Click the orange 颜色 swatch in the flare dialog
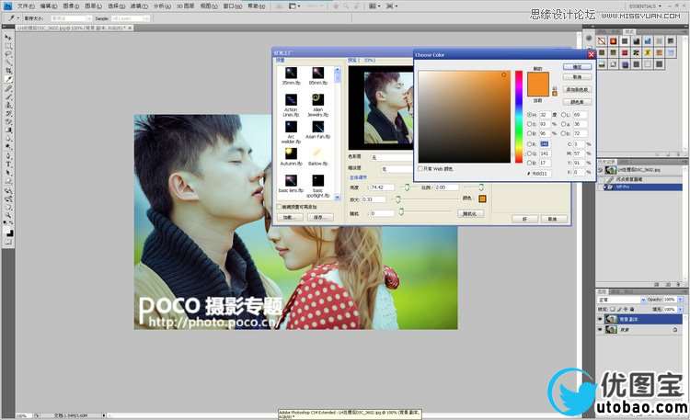The height and width of the screenshot is (420, 690). [482, 199]
